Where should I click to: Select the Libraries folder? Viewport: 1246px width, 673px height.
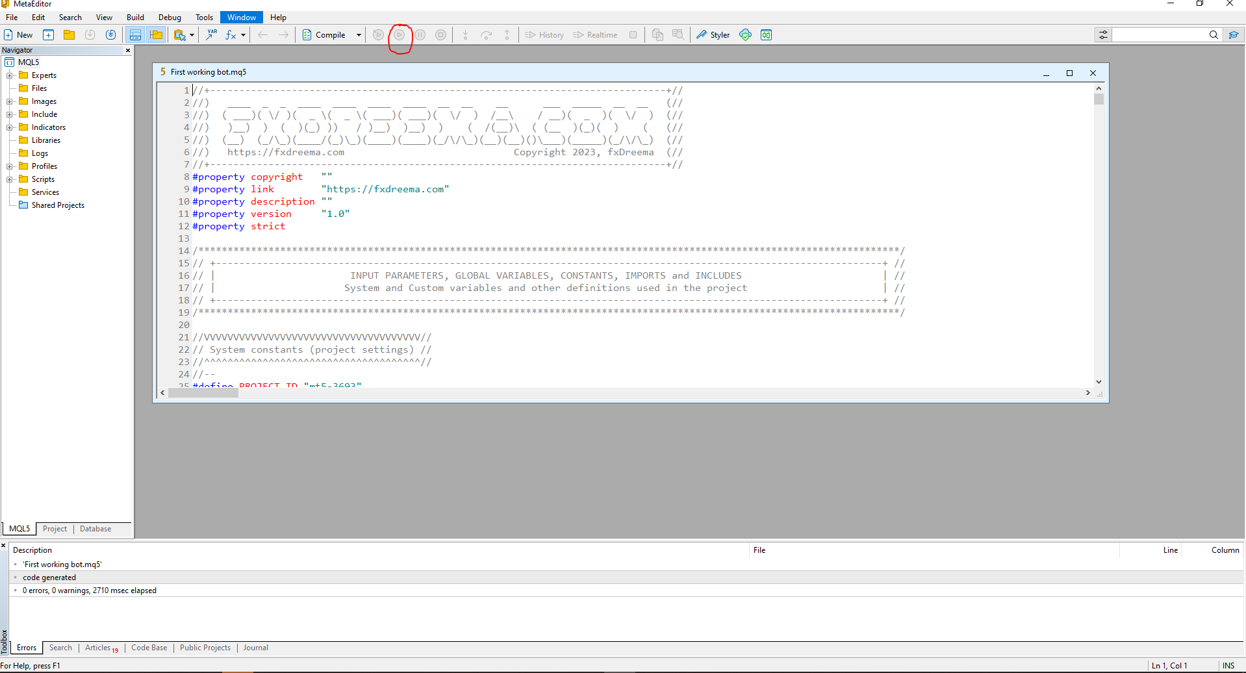point(45,140)
